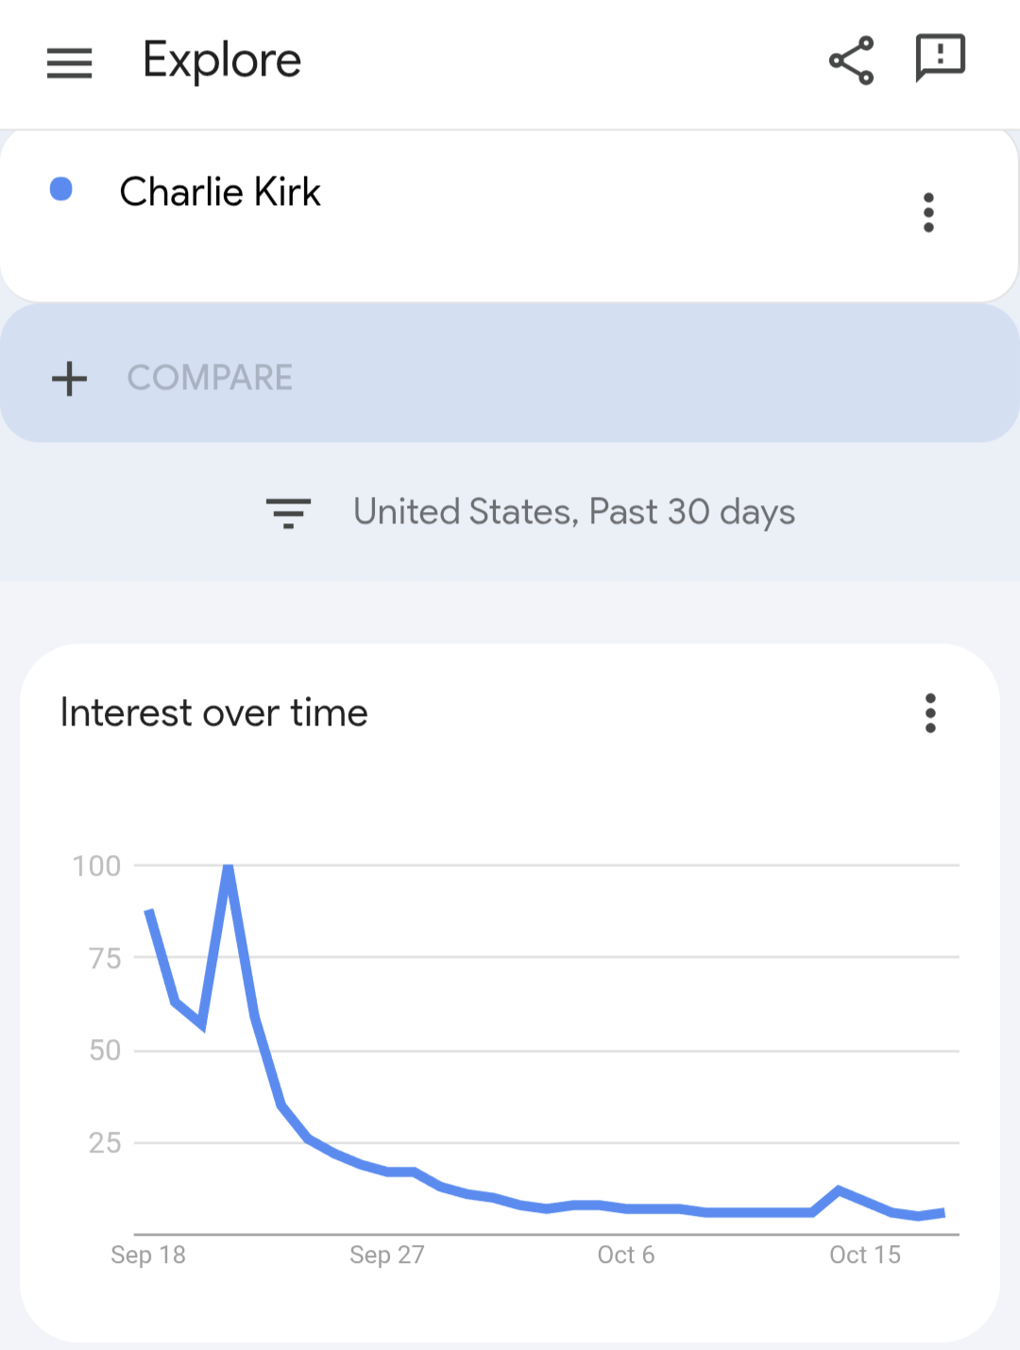1020x1350 pixels.
Task: Select the Sep 18 axis label
Action: (x=148, y=1255)
